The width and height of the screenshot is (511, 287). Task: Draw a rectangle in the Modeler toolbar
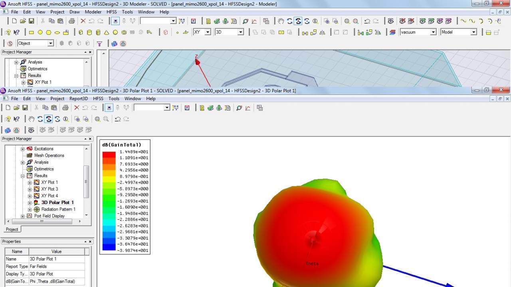click(32, 32)
